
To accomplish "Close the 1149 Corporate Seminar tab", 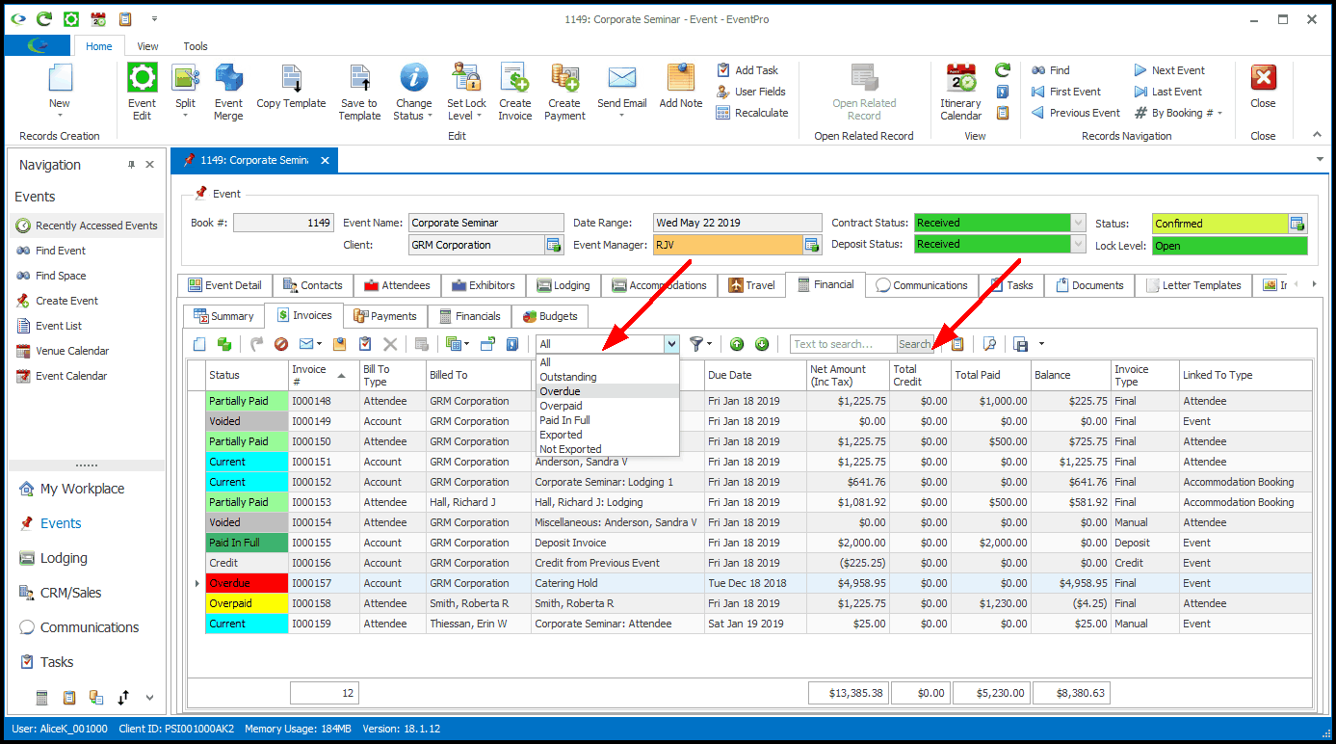I will pos(325,160).
